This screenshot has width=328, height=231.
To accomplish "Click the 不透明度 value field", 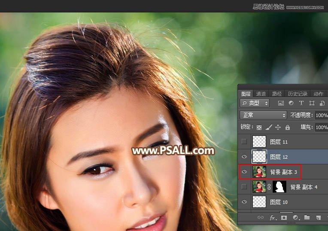I will pyautogui.click(x=322, y=115).
